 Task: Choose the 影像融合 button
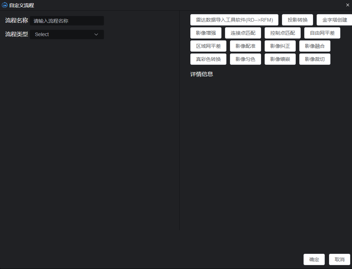click(315, 46)
